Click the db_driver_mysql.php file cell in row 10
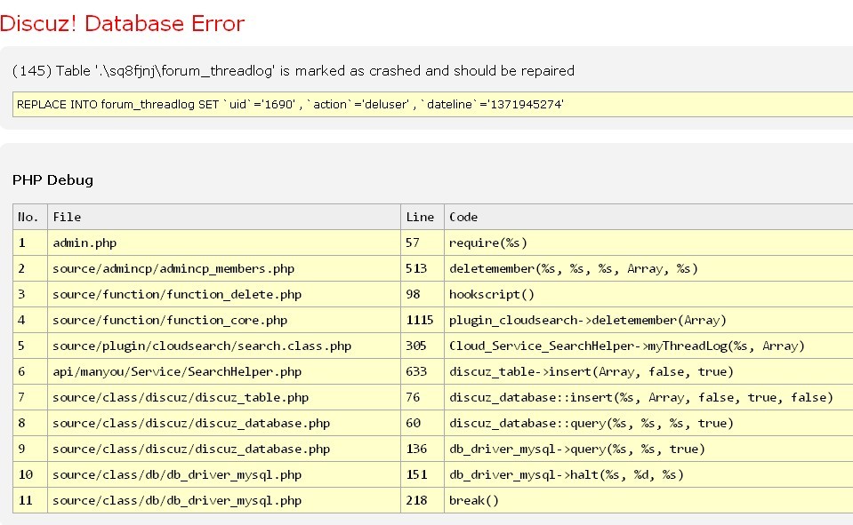 click(x=224, y=474)
